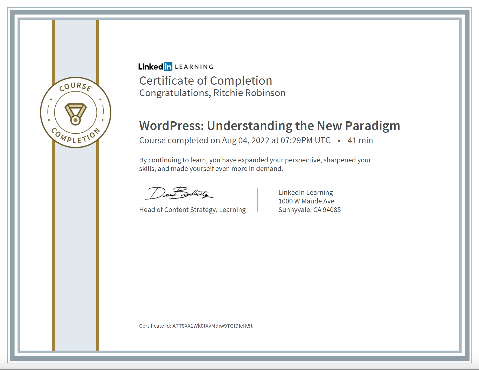
Task: Click the '41 min' course duration
Action: (360, 140)
